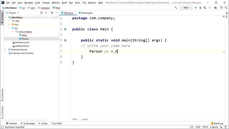Click the locate/scroll-from-source target icon
The image size is (229, 129).
tap(42, 13)
